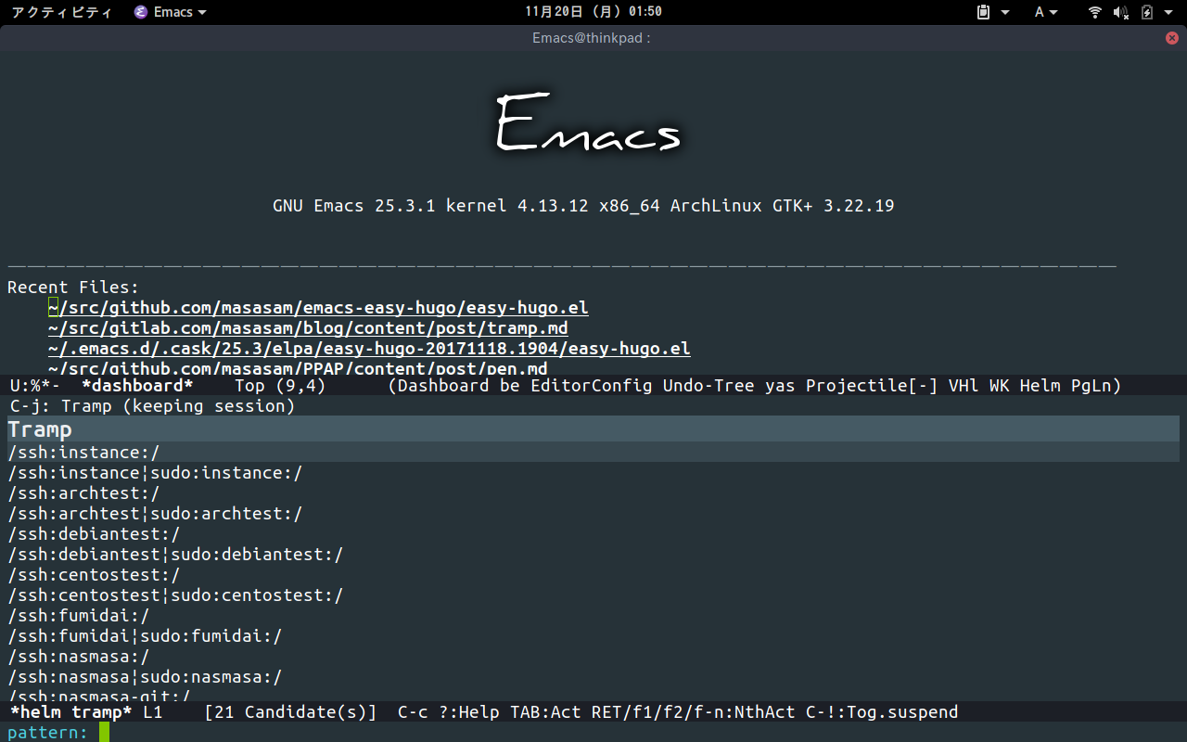
Task: Select candidate /ssh:debiantest:/
Action: point(95,534)
